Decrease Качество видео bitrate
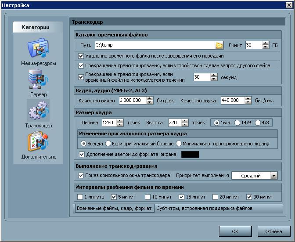Image resolution: width=295 pixels, height=242 pixels. (150, 102)
